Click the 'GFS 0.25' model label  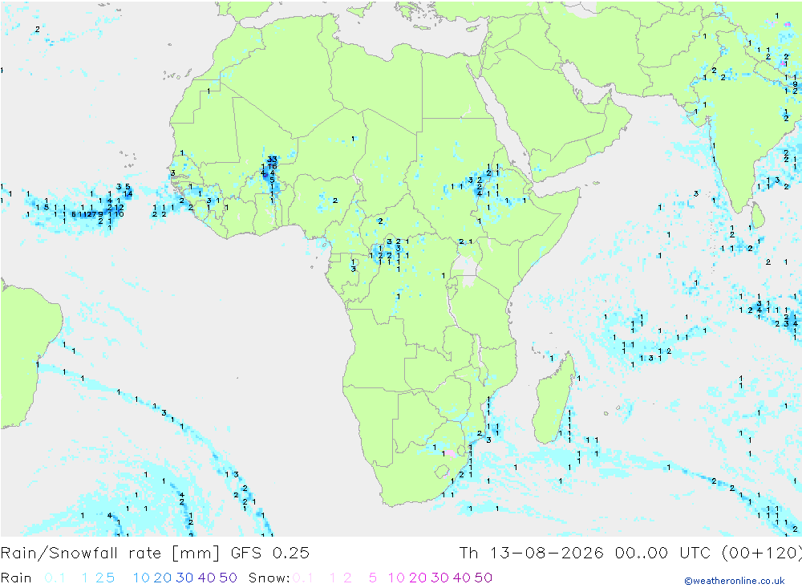270,554
